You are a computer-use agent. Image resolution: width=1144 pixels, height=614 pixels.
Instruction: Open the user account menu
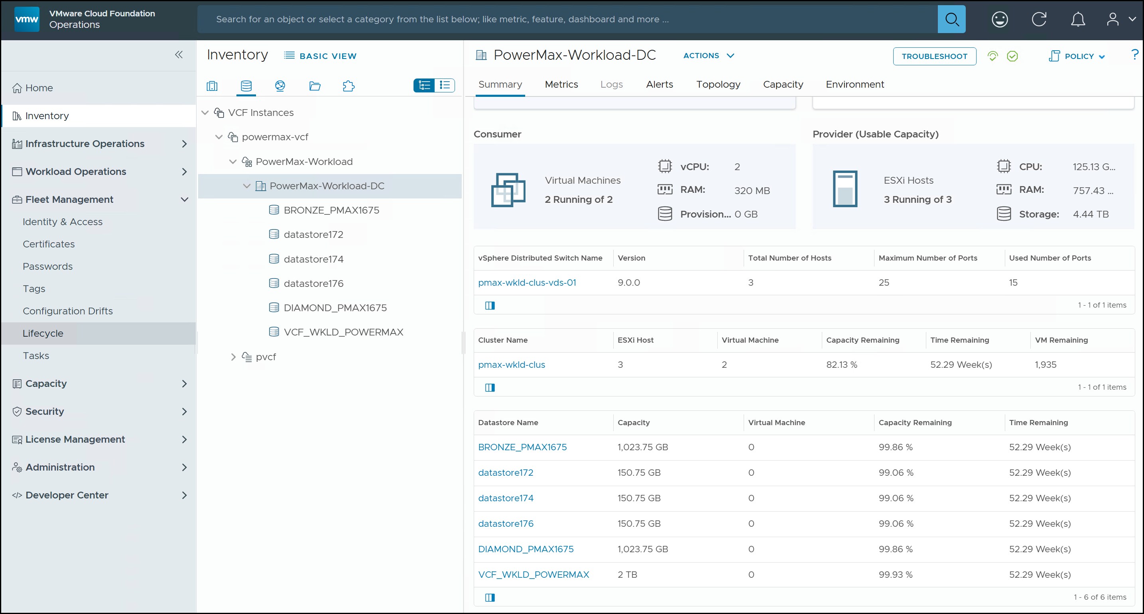(x=1120, y=19)
